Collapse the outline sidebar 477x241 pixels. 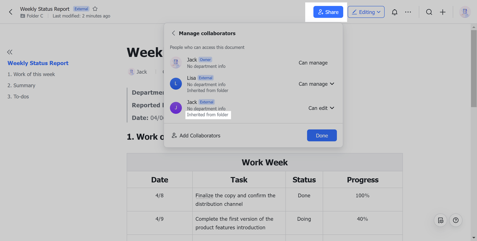(10, 52)
